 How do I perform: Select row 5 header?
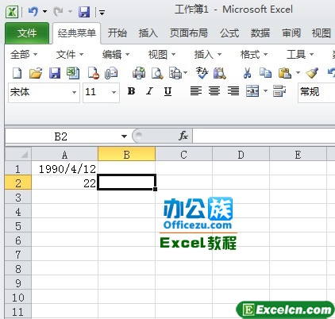18,226
